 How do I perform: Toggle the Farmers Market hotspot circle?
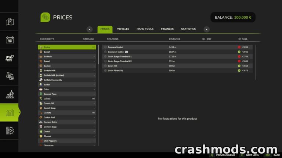(x=105, y=47)
